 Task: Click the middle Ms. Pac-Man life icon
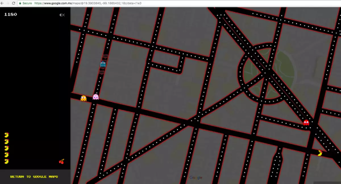[7, 148]
